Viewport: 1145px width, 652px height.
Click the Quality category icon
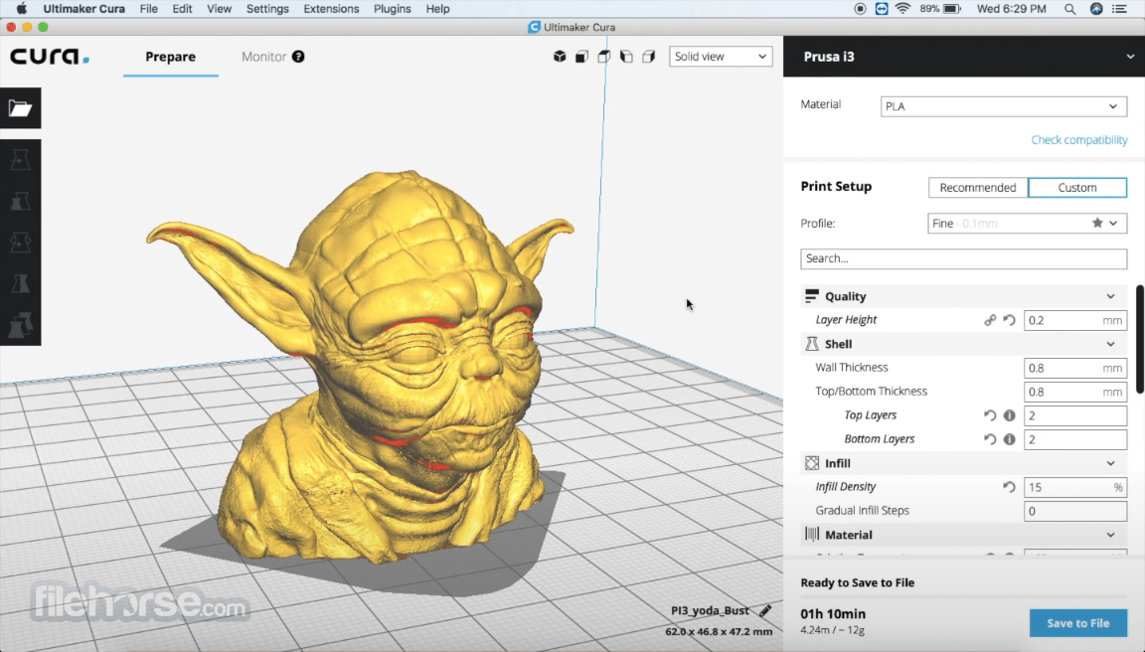[x=811, y=296]
